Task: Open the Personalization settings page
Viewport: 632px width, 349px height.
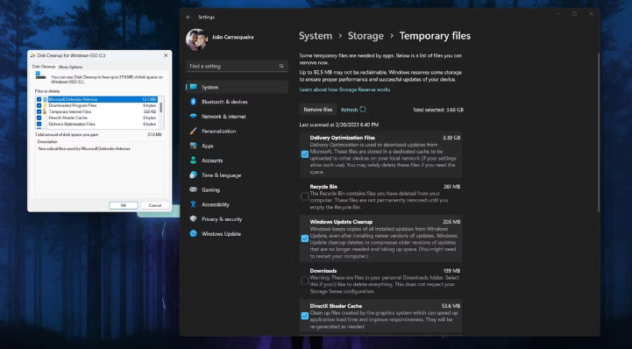Action: point(219,131)
